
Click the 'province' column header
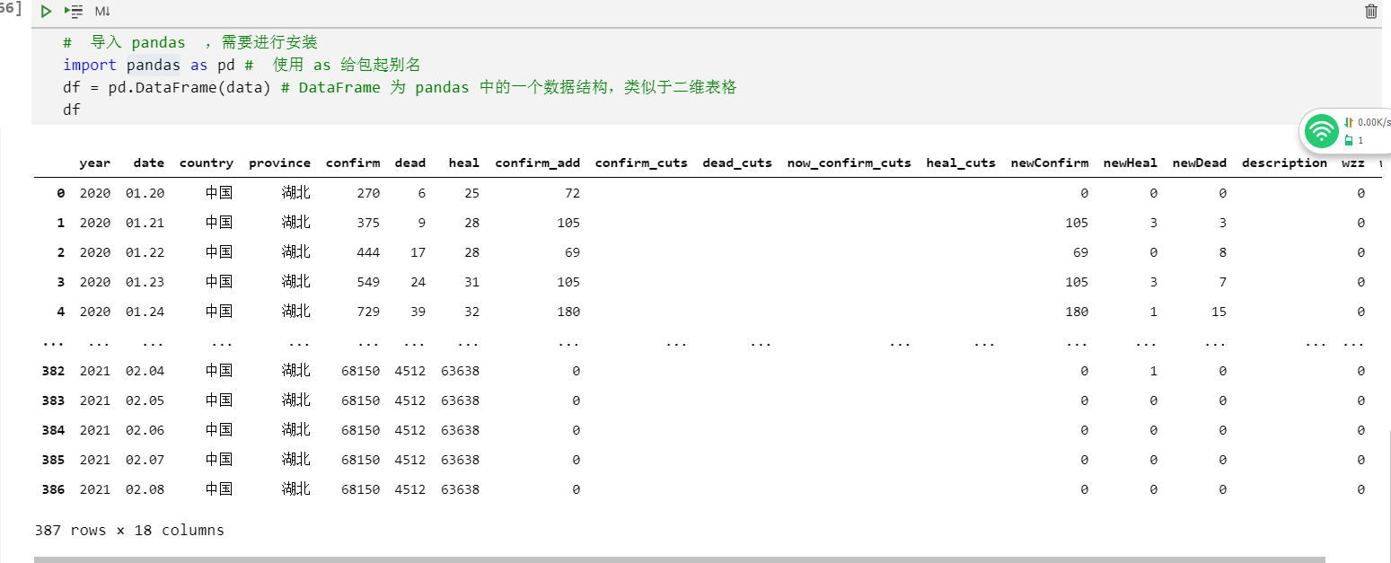pos(279,163)
